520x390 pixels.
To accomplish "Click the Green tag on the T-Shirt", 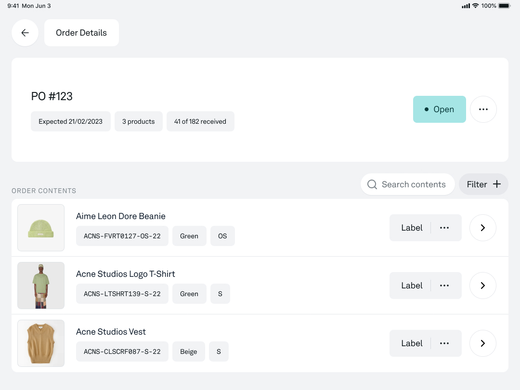I will point(189,294).
